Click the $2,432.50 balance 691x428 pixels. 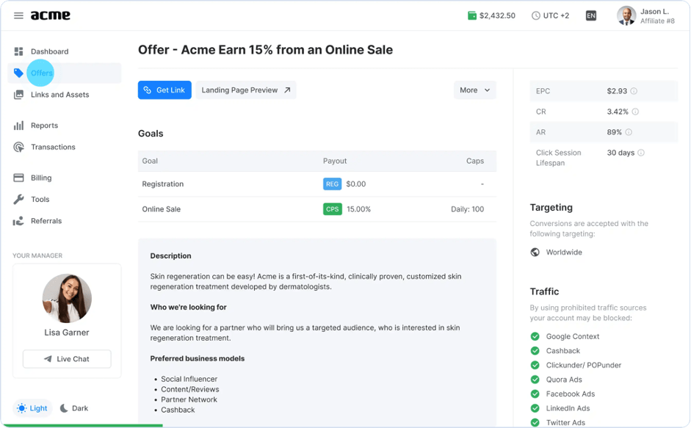(498, 16)
